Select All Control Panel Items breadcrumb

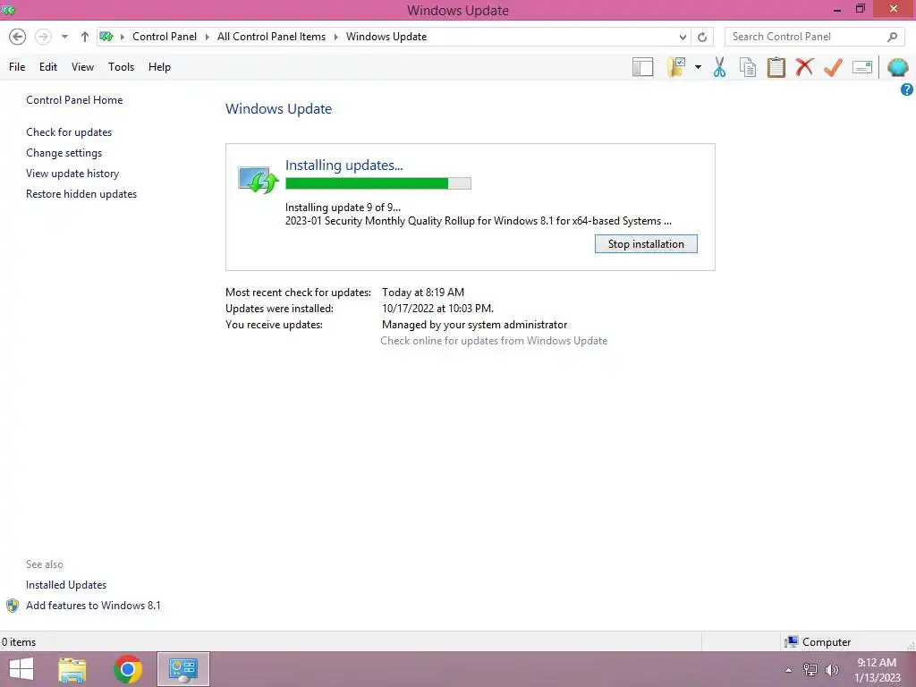pyautogui.click(x=271, y=37)
